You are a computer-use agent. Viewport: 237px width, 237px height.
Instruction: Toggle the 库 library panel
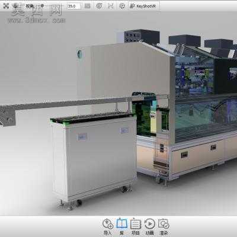(121, 227)
